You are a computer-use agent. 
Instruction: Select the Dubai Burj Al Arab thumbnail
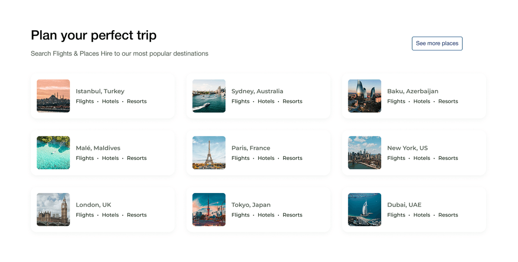(x=364, y=210)
